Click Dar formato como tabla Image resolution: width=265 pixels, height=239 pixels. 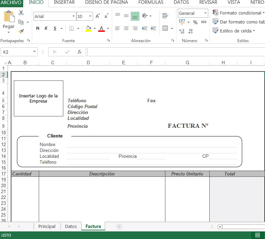coord(238,22)
